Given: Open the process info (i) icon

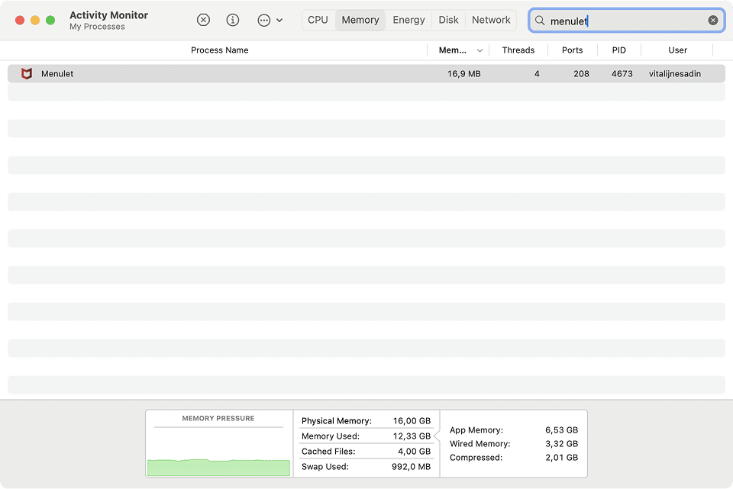Looking at the screenshot, I should (x=233, y=20).
